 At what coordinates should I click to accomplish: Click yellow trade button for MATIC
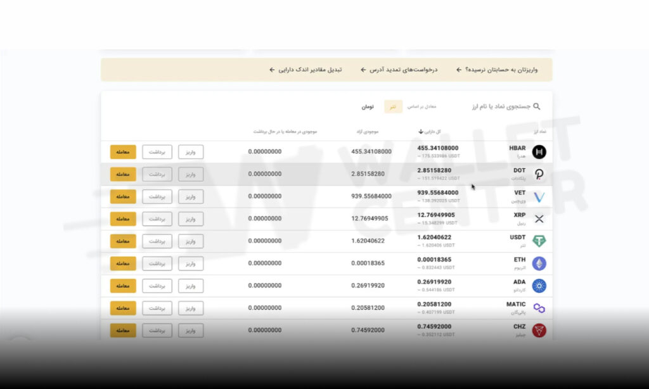click(x=123, y=309)
